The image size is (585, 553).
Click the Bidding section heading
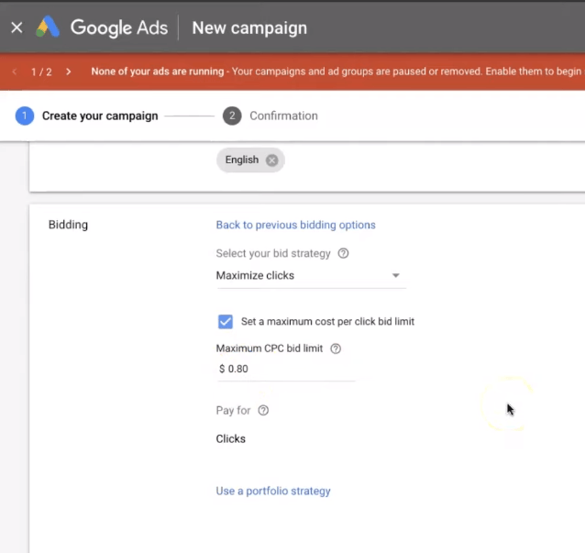pos(68,225)
